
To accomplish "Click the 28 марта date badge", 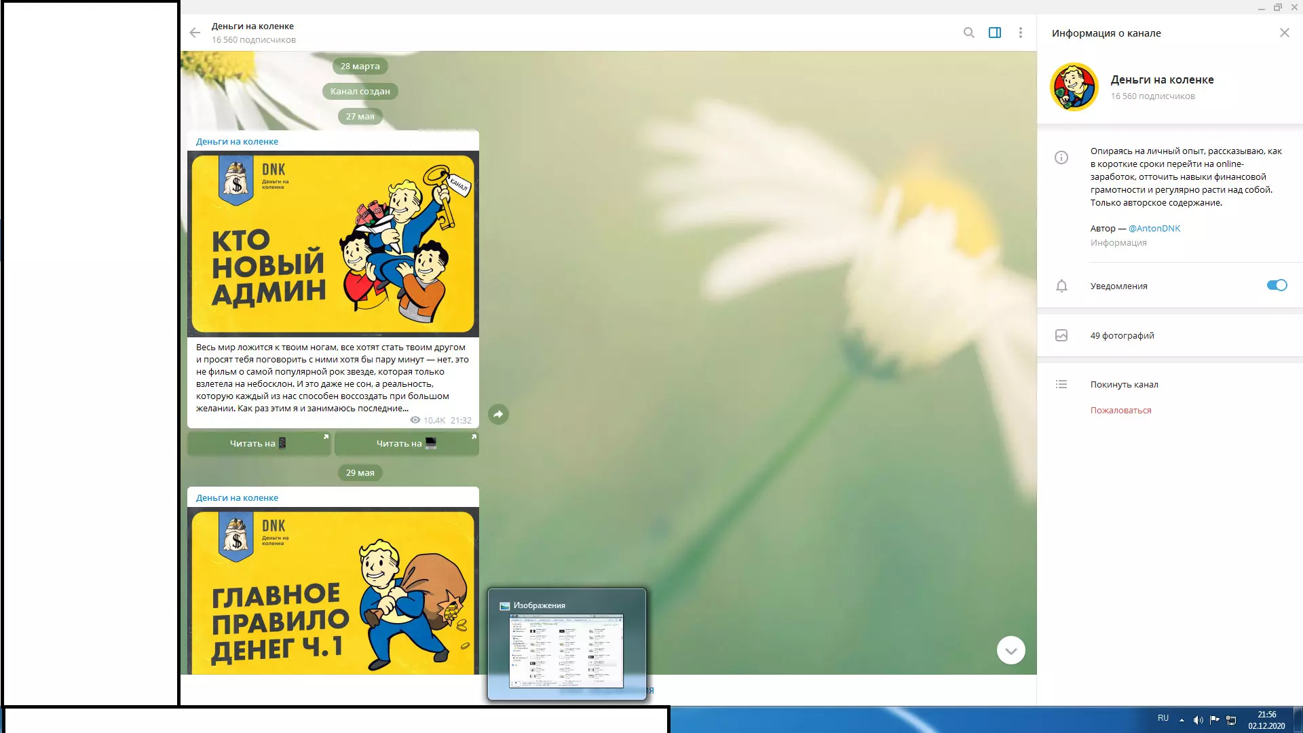I will coord(360,66).
